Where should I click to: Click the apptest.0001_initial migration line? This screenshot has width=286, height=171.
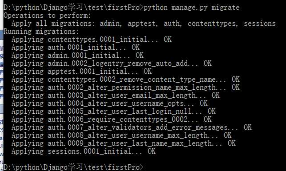point(81,72)
